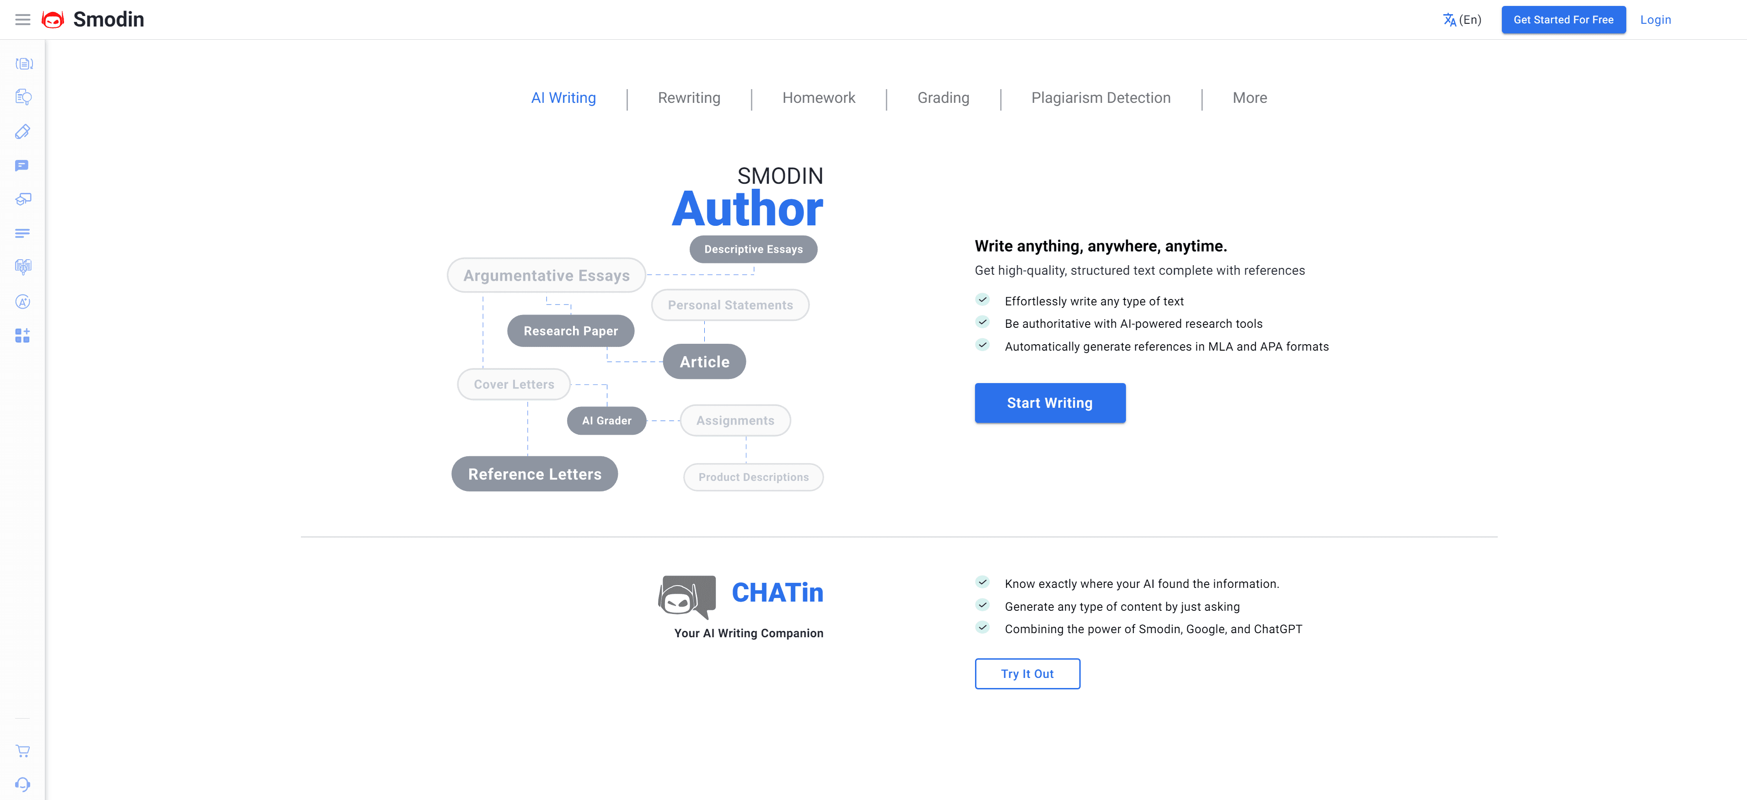1747x800 pixels.
Task: Click the search sidebar icon
Action: (x=25, y=98)
